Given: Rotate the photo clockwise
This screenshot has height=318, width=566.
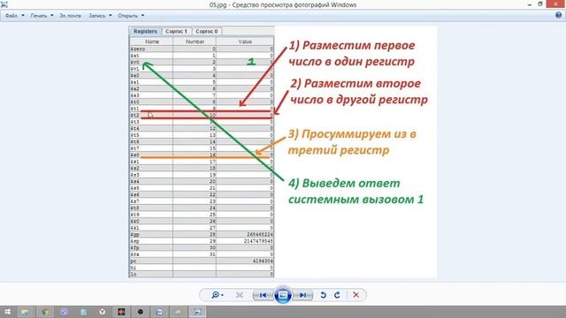Looking at the screenshot, I should coord(337,295).
